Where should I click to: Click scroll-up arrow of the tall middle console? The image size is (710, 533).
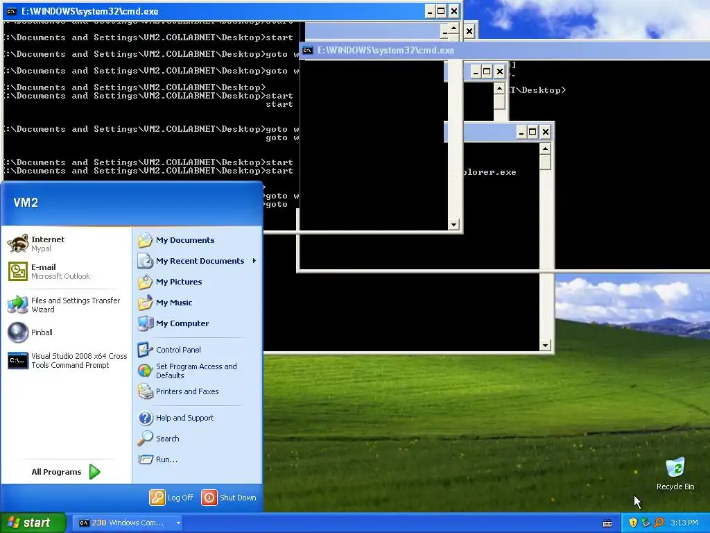453,28
